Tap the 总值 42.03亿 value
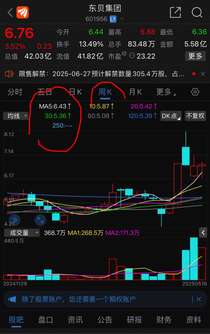 (x=38, y=56)
